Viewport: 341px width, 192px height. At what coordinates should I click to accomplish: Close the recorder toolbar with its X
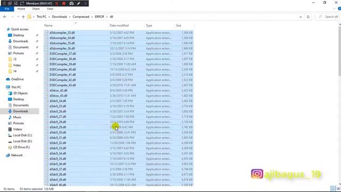[86, 4]
